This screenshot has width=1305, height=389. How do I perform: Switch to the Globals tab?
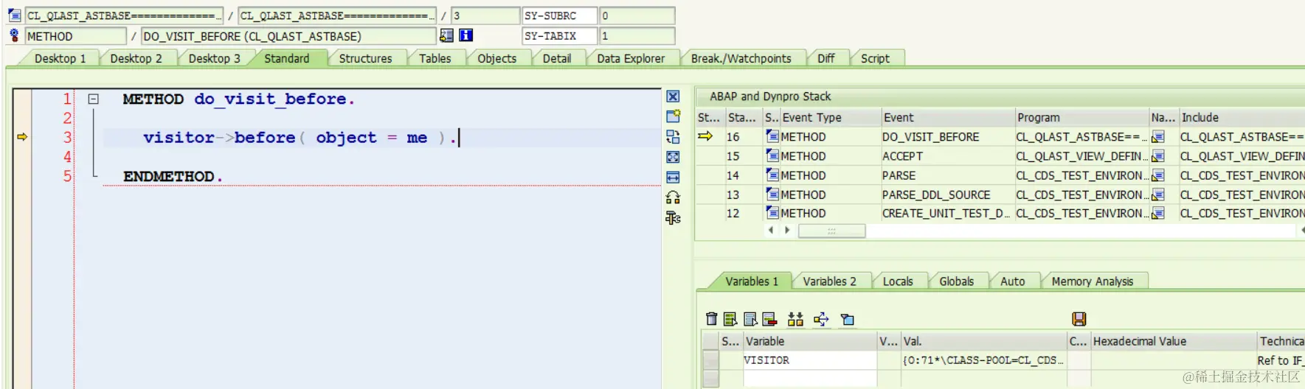pyautogui.click(x=956, y=281)
